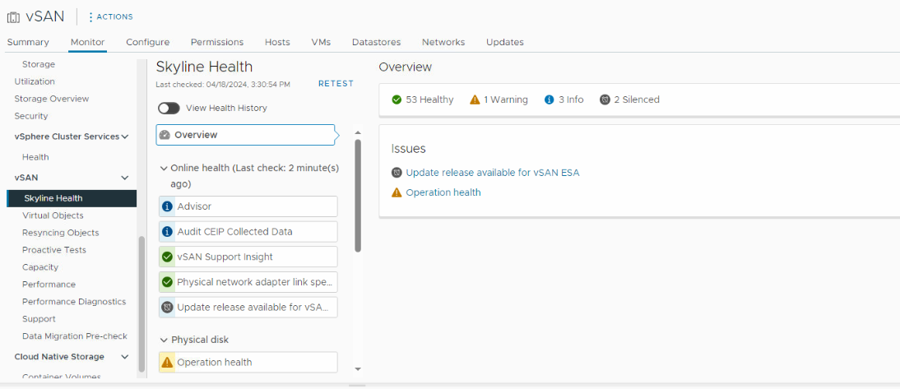Open Storage item in sidebar
Image resolution: width=900 pixels, height=389 pixels.
pos(39,64)
